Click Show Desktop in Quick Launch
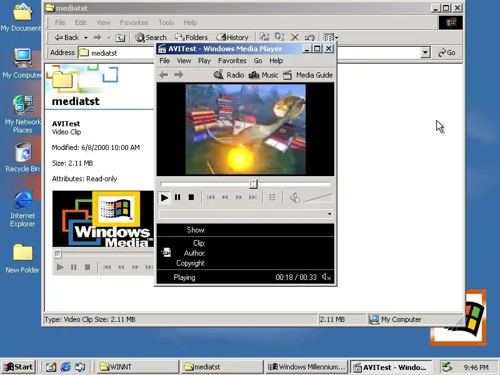This screenshot has width=500, height=375. tap(51, 367)
